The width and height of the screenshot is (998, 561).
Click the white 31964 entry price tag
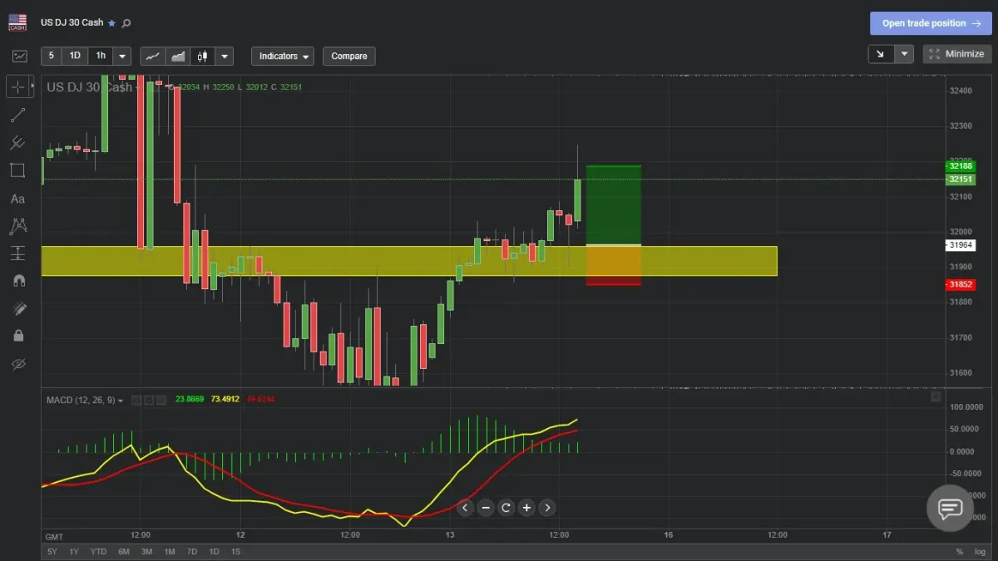(961, 245)
